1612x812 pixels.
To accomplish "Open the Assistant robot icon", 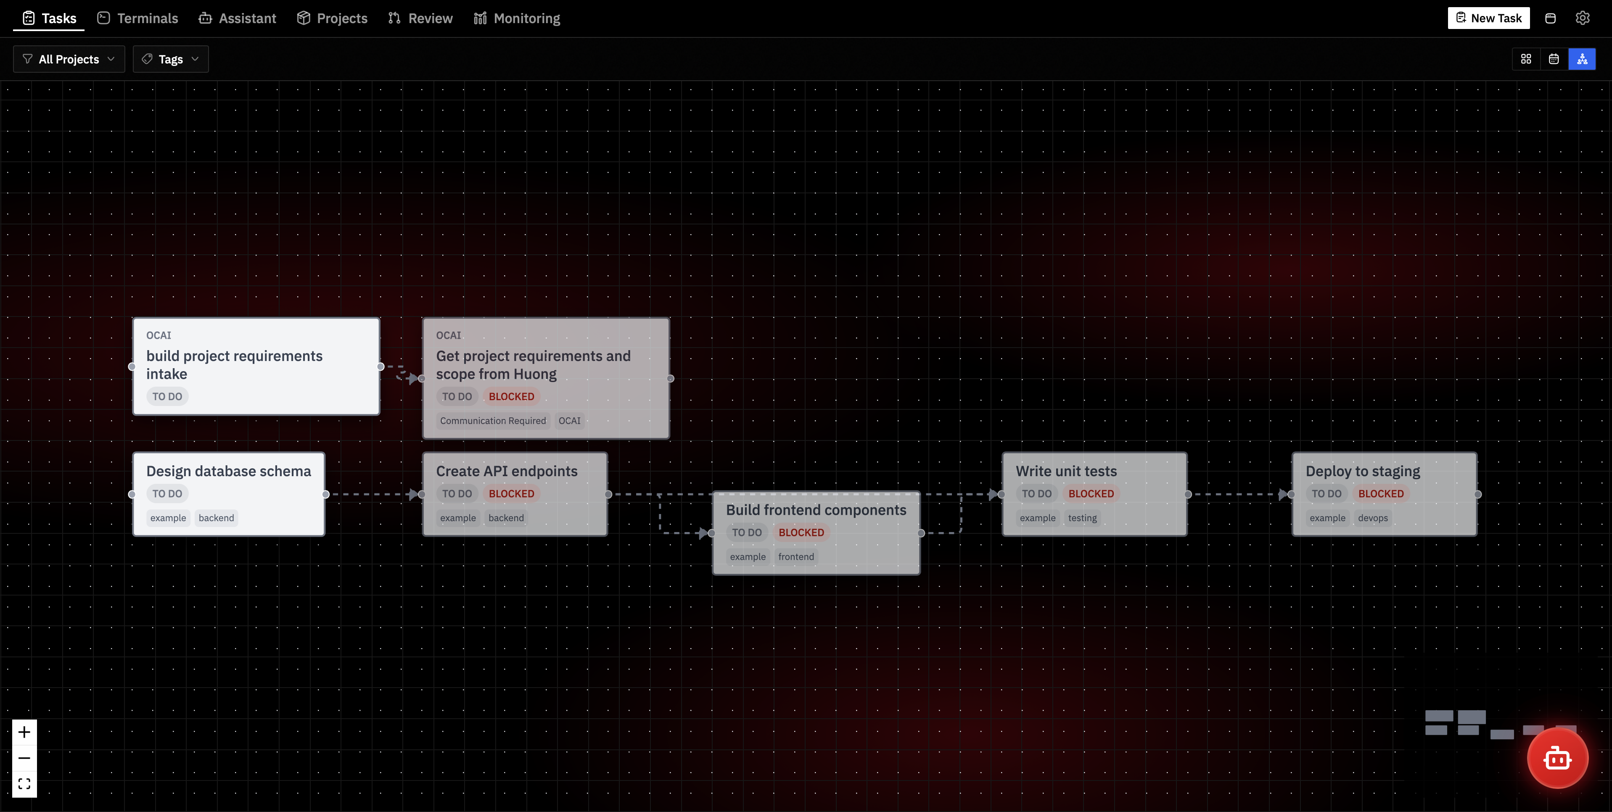I will tap(205, 18).
